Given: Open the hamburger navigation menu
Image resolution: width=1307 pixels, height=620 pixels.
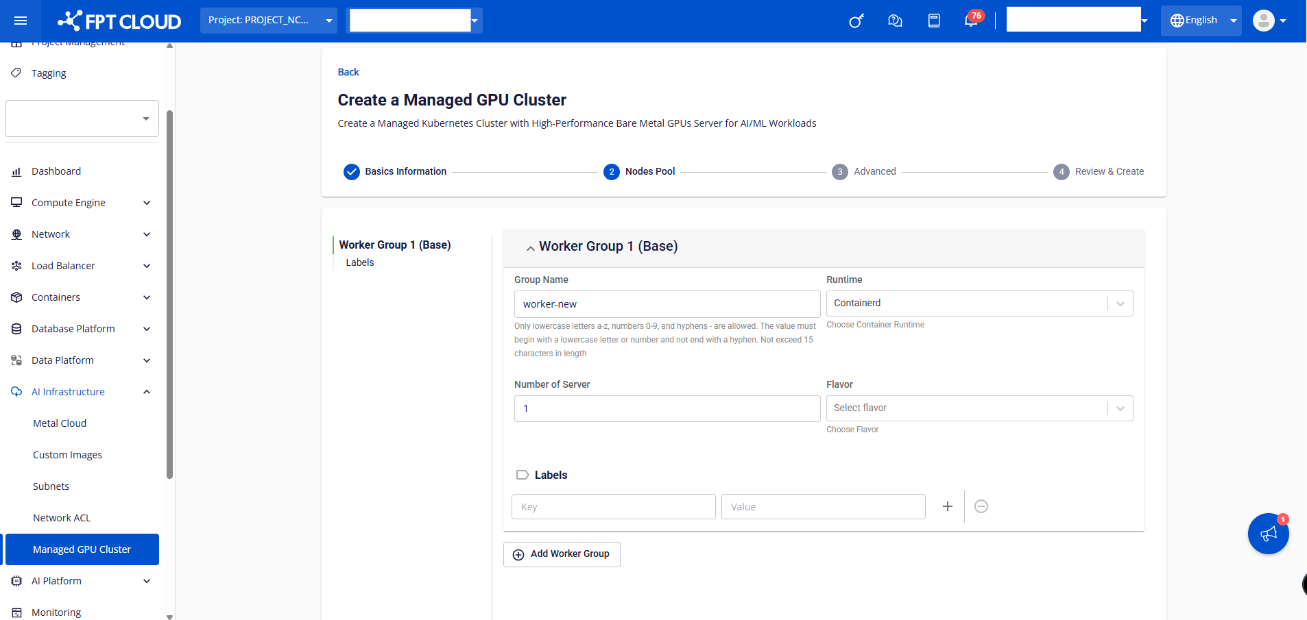Looking at the screenshot, I should pyautogui.click(x=21, y=21).
